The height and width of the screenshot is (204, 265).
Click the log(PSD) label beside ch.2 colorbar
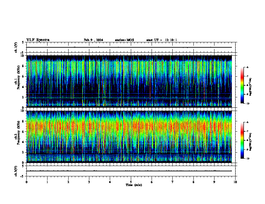pos(251,141)
